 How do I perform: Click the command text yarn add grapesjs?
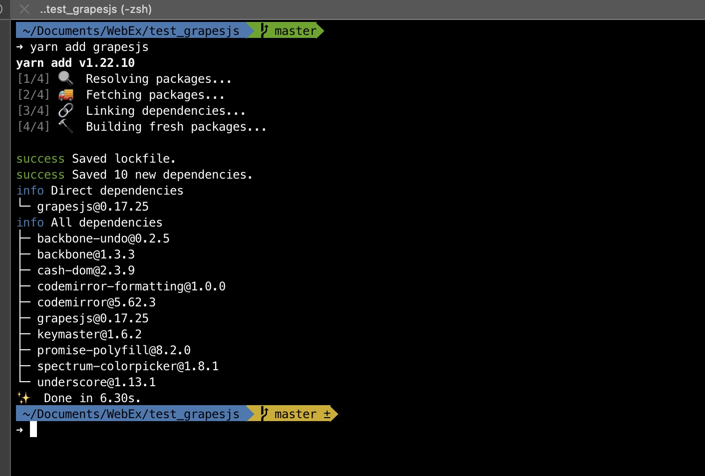coord(89,47)
